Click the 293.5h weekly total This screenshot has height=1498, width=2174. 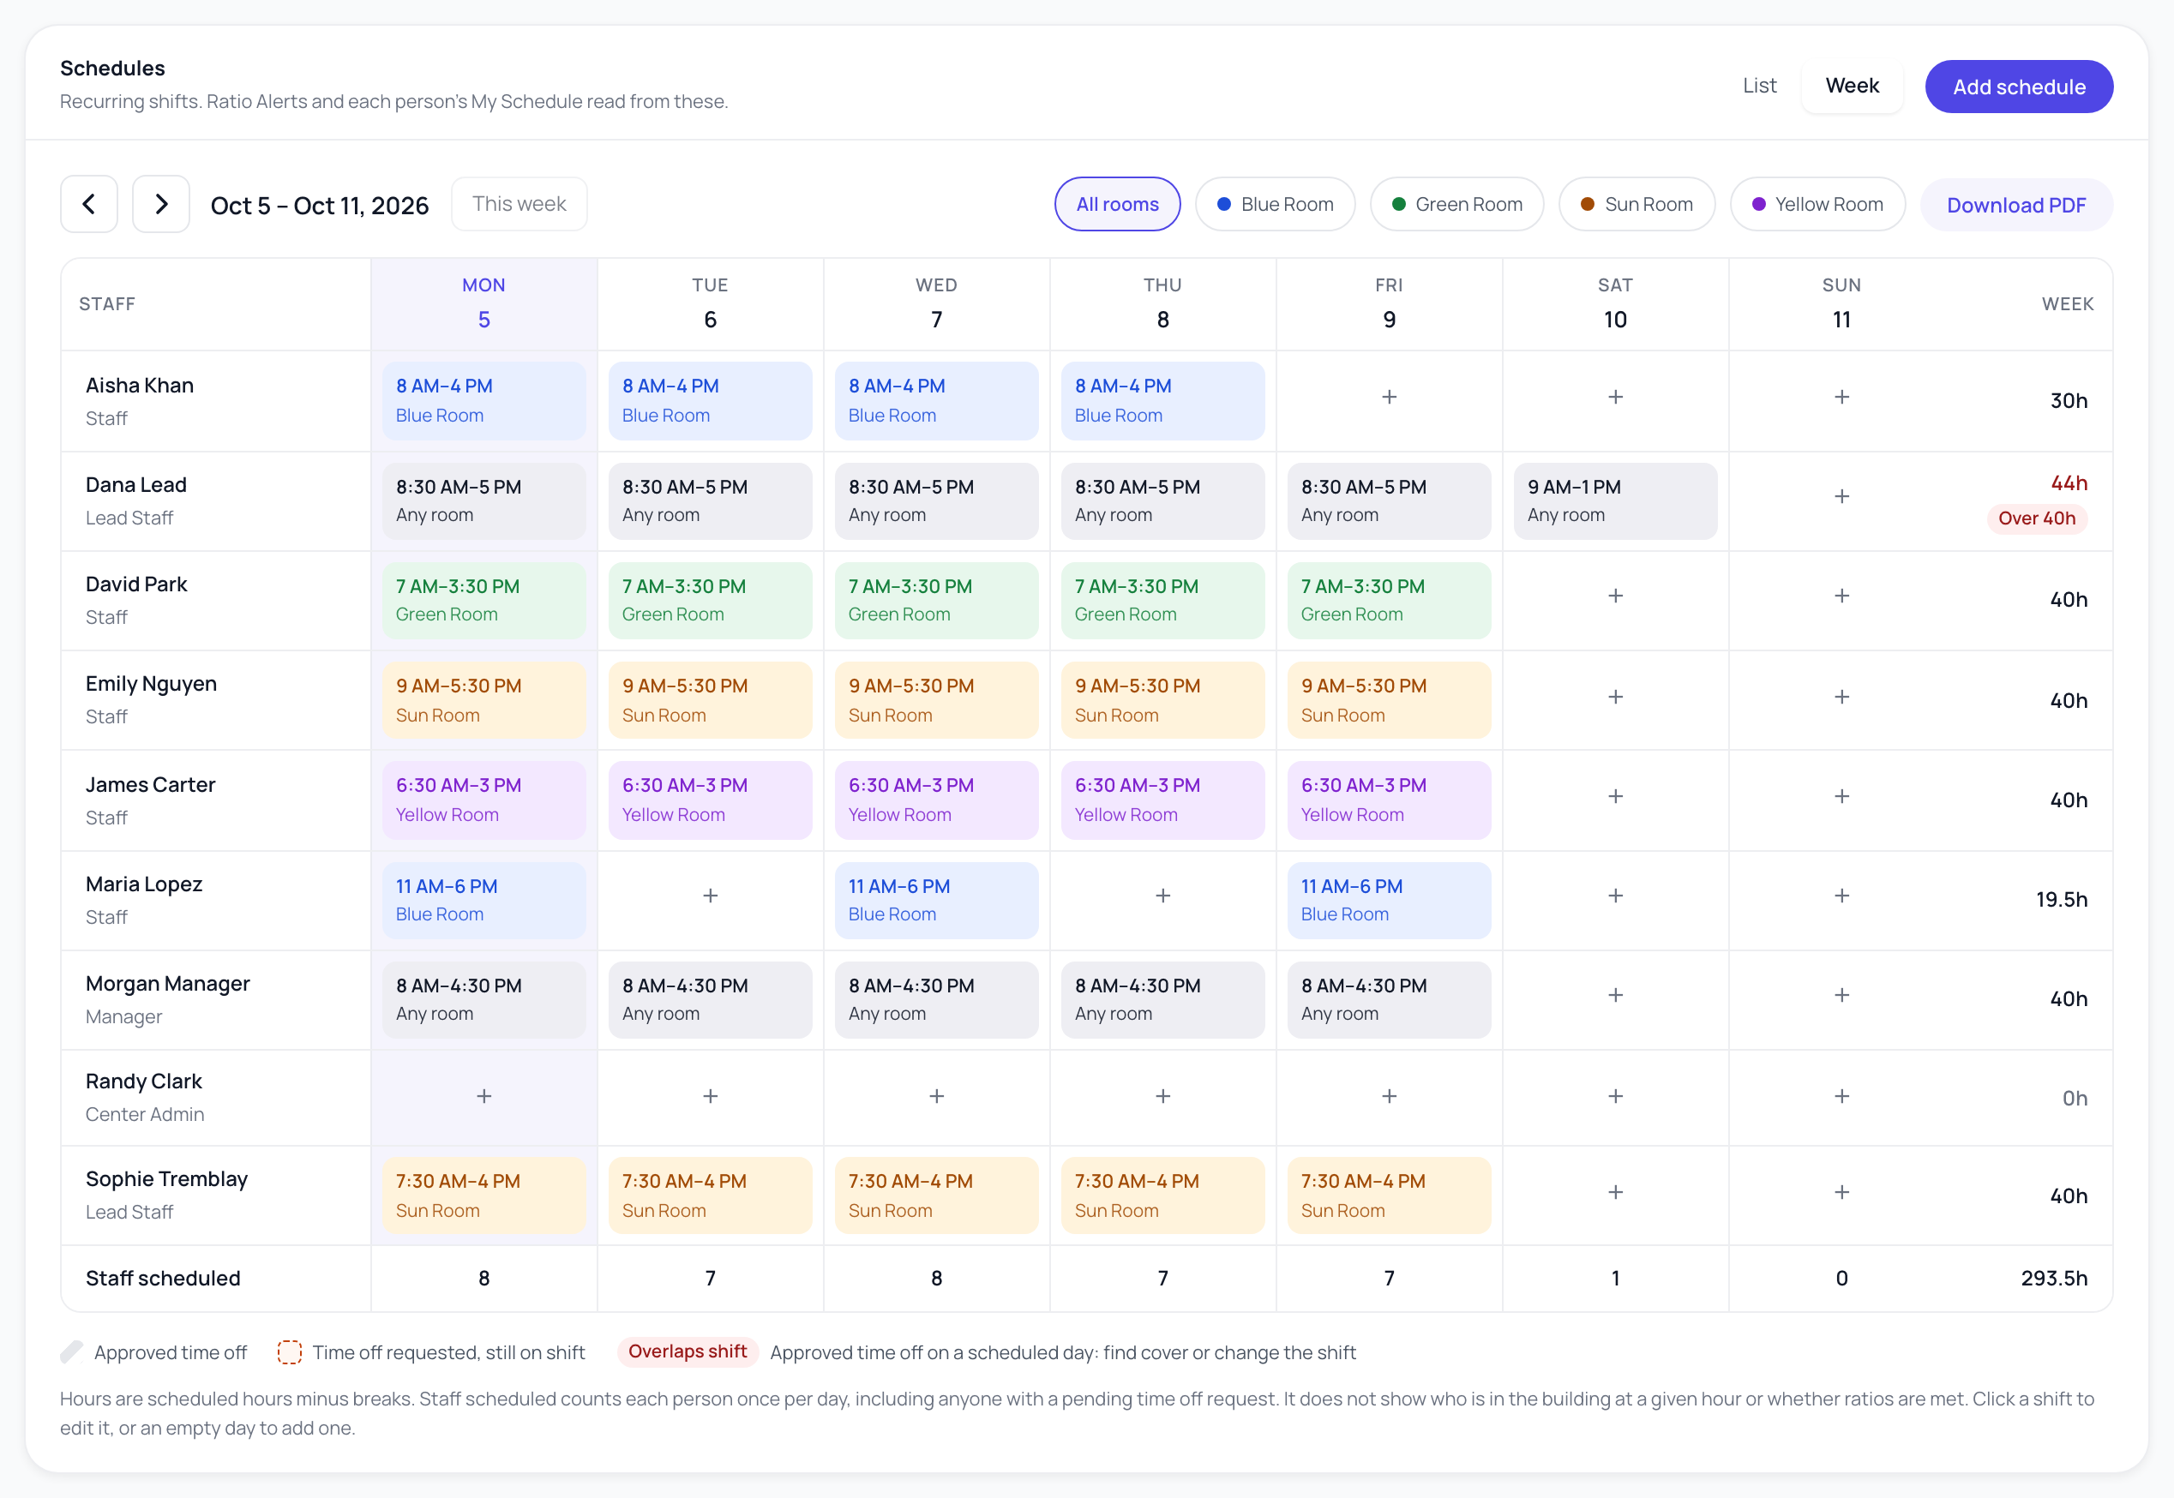click(2054, 1279)
